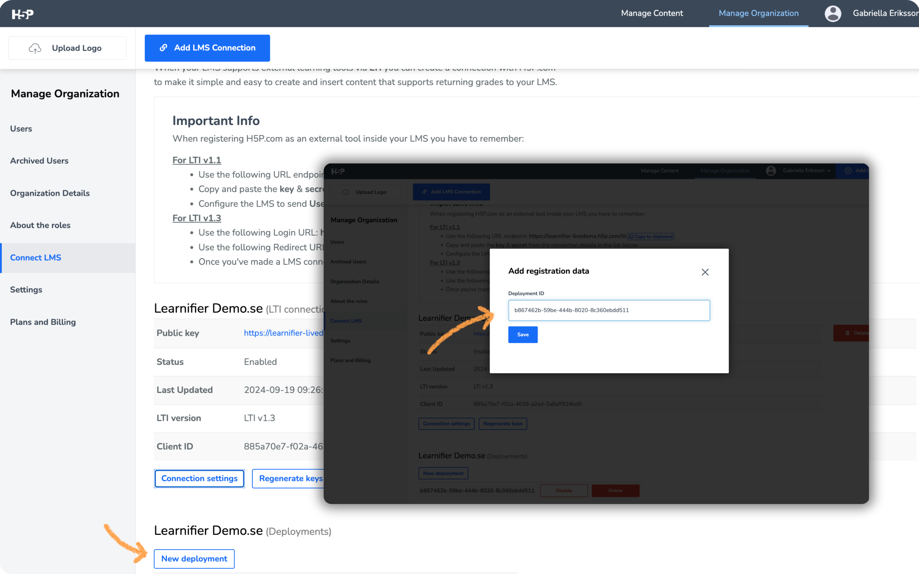Click the overlay Client ID value '885a70e7-f02a-4638'
Image resolution: width=919 pixels, height=574 pixels.
(x=527, y=404)
